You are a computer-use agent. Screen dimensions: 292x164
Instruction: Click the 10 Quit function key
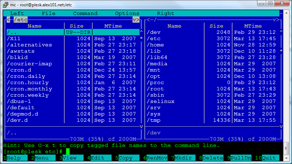[267, 158]
